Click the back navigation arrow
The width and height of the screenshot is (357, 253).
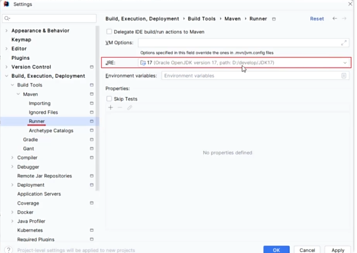(x=335, y=19)
